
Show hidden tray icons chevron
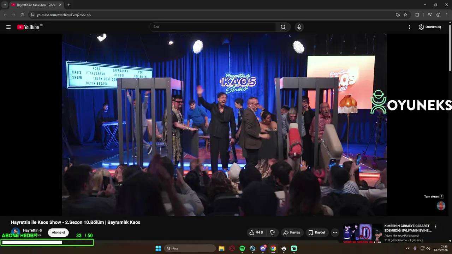tap(408, 248)
